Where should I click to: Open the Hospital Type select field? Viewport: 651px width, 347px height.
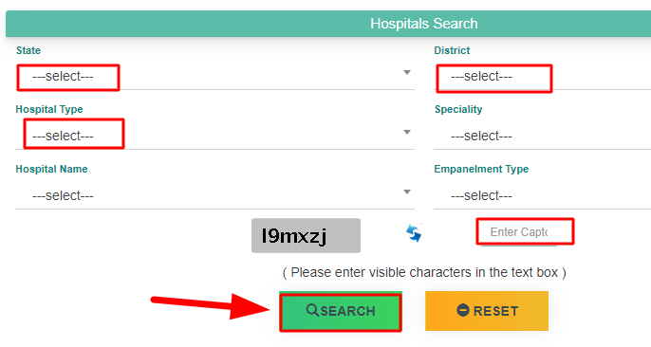214,136
